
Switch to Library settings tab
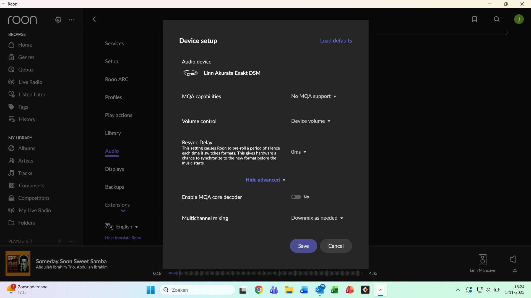click(x=113, y=133)
